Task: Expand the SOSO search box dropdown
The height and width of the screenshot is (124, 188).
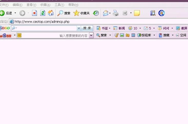Action: click(x=79, y=28)
